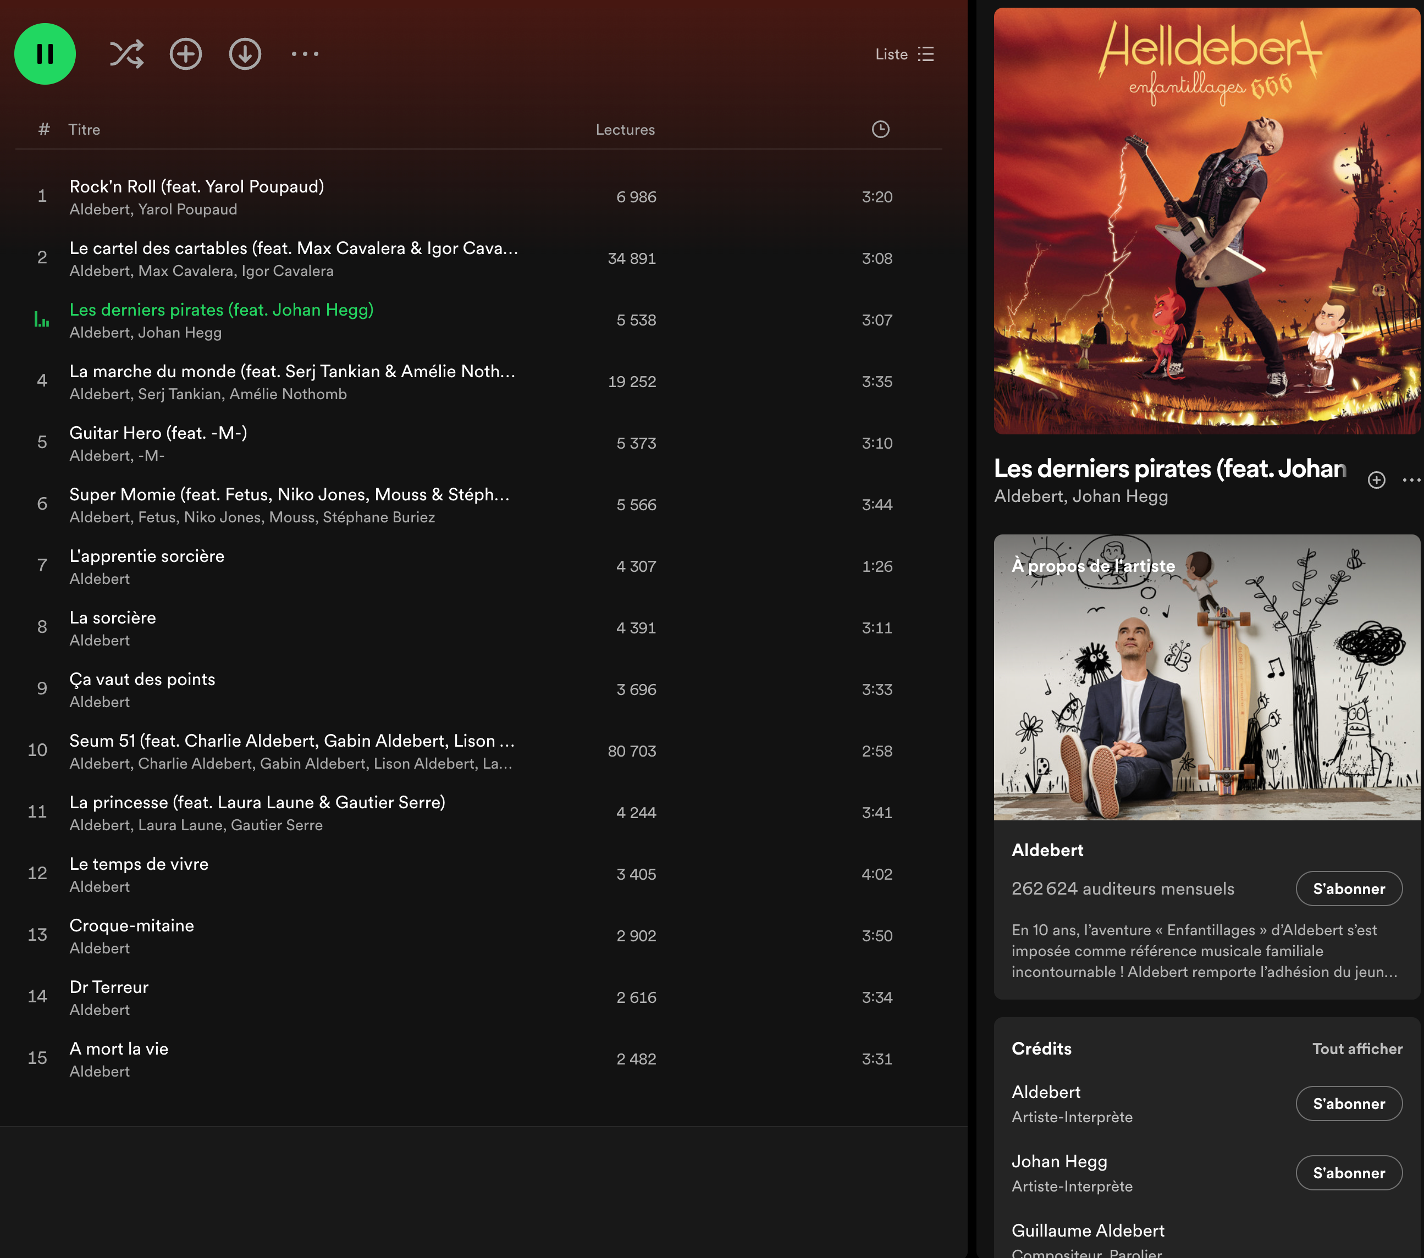Click the Titre column header
Viewport: 1424px width, 1258px height.
click(x=84, y=130)
